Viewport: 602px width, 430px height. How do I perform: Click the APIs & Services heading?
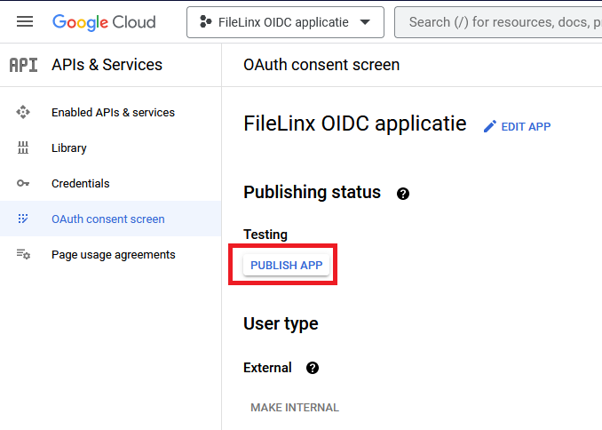pyautogui.click(x=107, y=65)
